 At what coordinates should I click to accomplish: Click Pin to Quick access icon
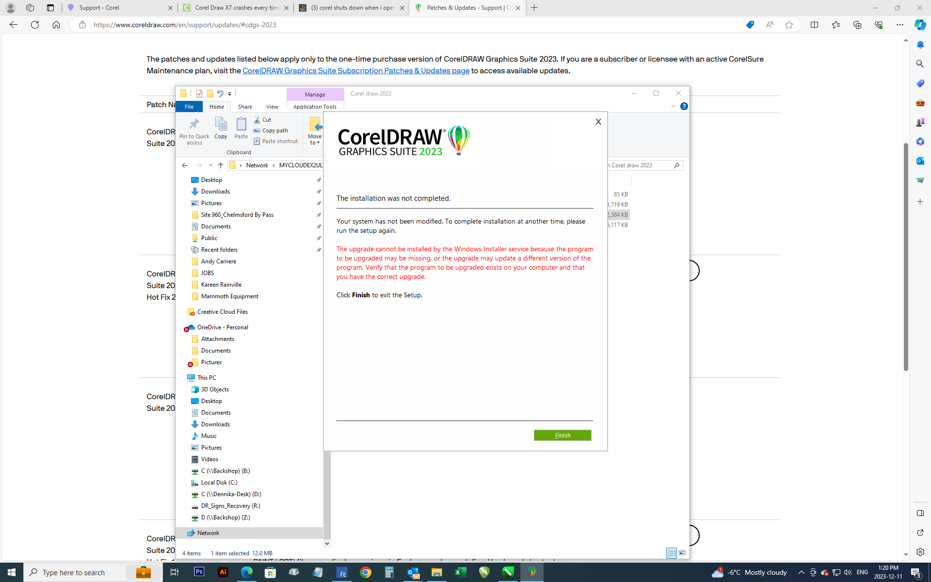tap(194, 131)
